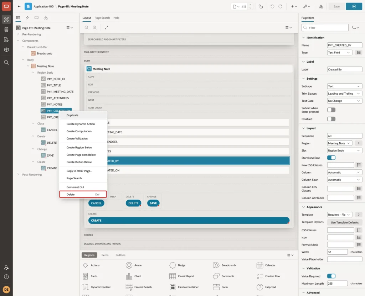Open the Type dropdown showing Text Field
Image resolution: width=365 pixels, height=296 pixels.
point(339,53)
